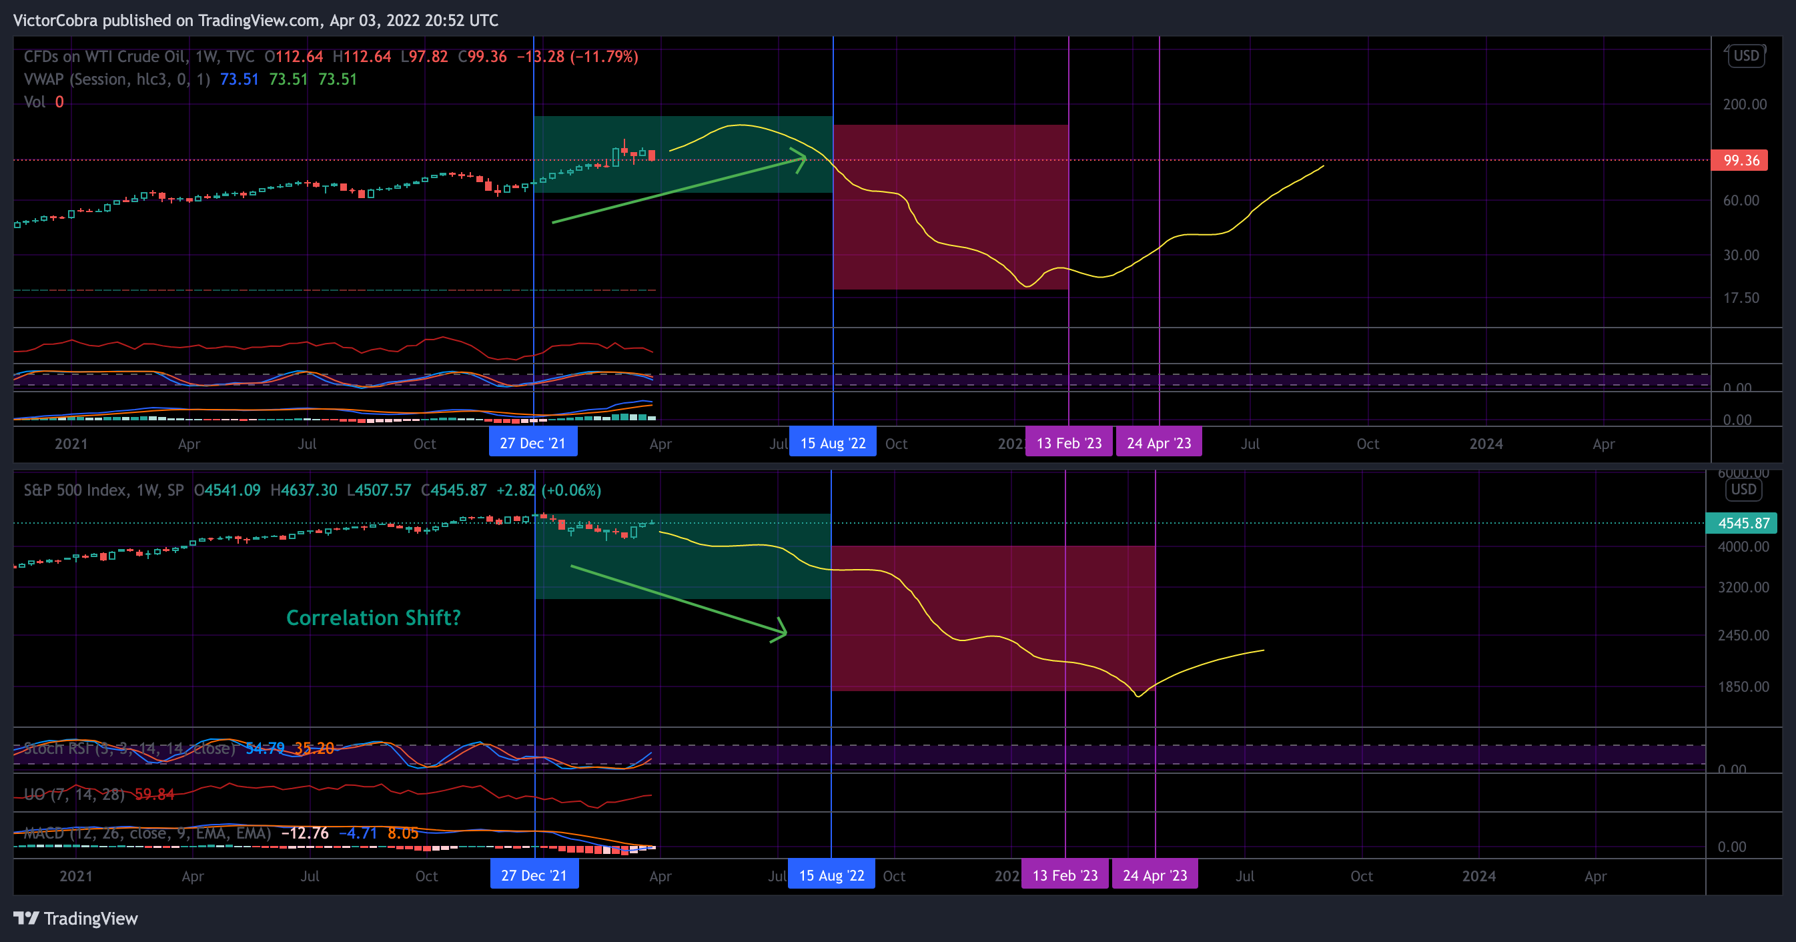This screenshot has width=1796, height=942.
Task: Click the TradingView logo at bottom left
Action: 75,918
